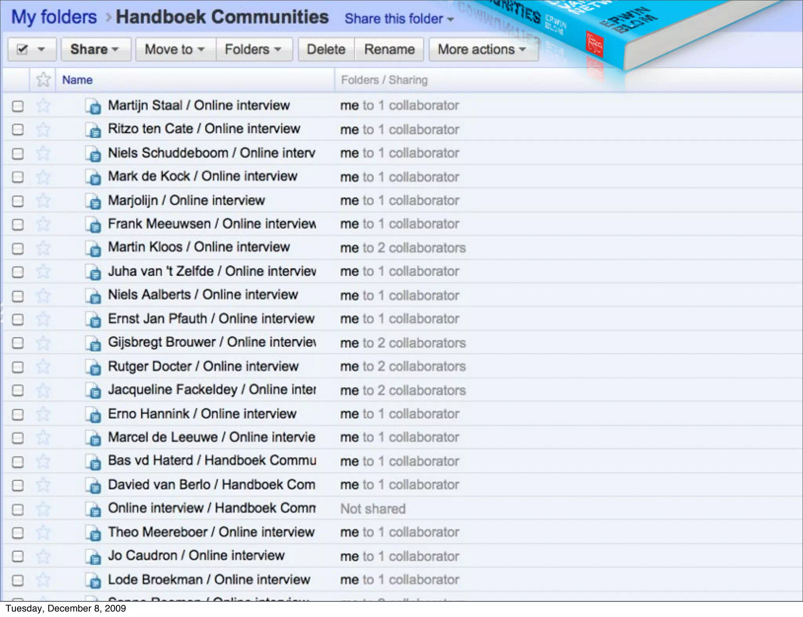The height and width of the screenshot is (617, 803).
Task: Check the Theo Meereboer row checkbox
Action: click(18, 533)
